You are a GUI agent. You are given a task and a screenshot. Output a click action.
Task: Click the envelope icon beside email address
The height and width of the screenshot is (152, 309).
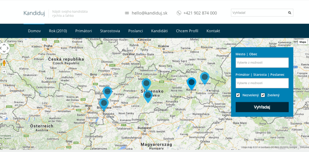tap(127, 13)
